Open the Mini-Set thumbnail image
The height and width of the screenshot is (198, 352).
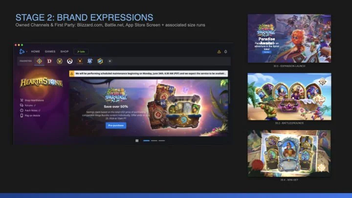(289, 154)
